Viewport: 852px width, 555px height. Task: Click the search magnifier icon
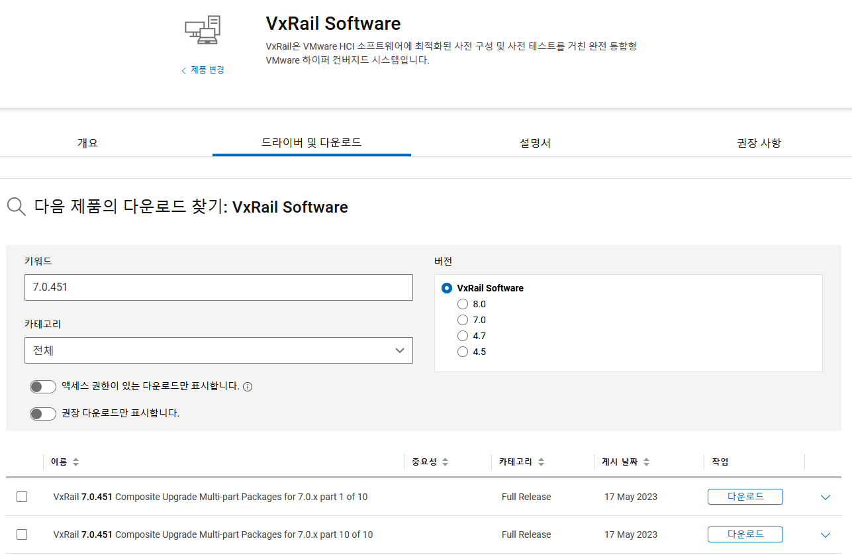16,207
